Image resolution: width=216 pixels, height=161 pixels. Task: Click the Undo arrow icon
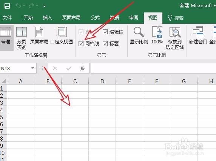[19, 6]
